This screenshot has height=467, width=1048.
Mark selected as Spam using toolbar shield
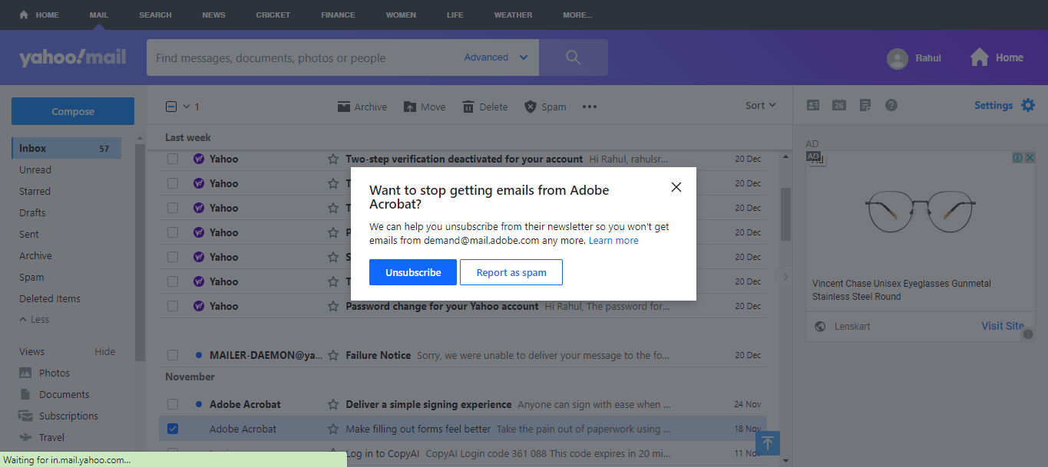click(x=545, y=107)
